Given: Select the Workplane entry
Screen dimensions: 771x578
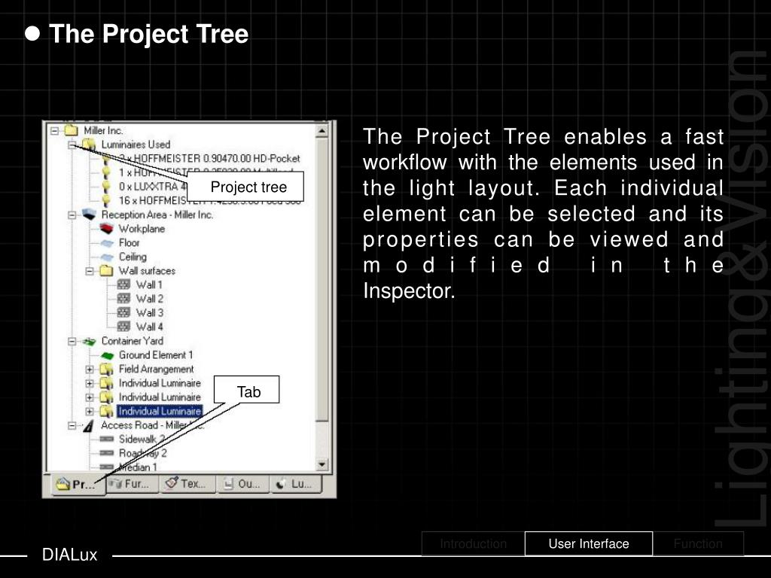Looking at the screenshot, I should 142,229.
